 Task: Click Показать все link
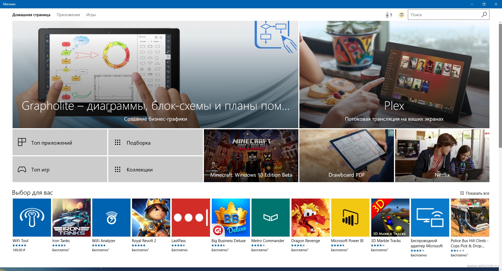475,193
